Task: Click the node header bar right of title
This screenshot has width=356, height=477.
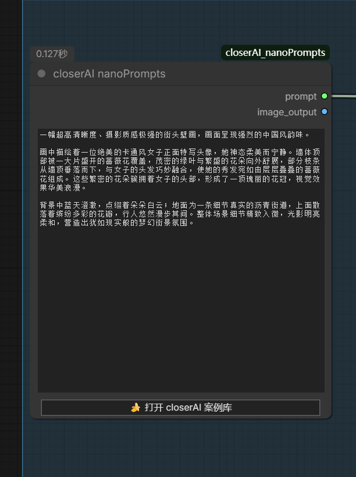Action: click(x=248, y=74)
